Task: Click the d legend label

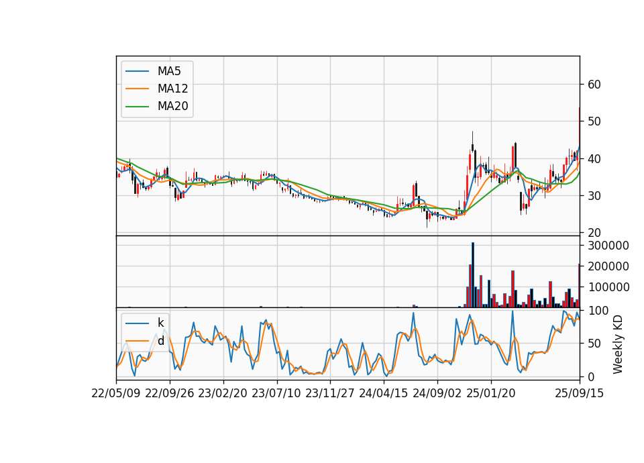Action: tap(160, 341)
